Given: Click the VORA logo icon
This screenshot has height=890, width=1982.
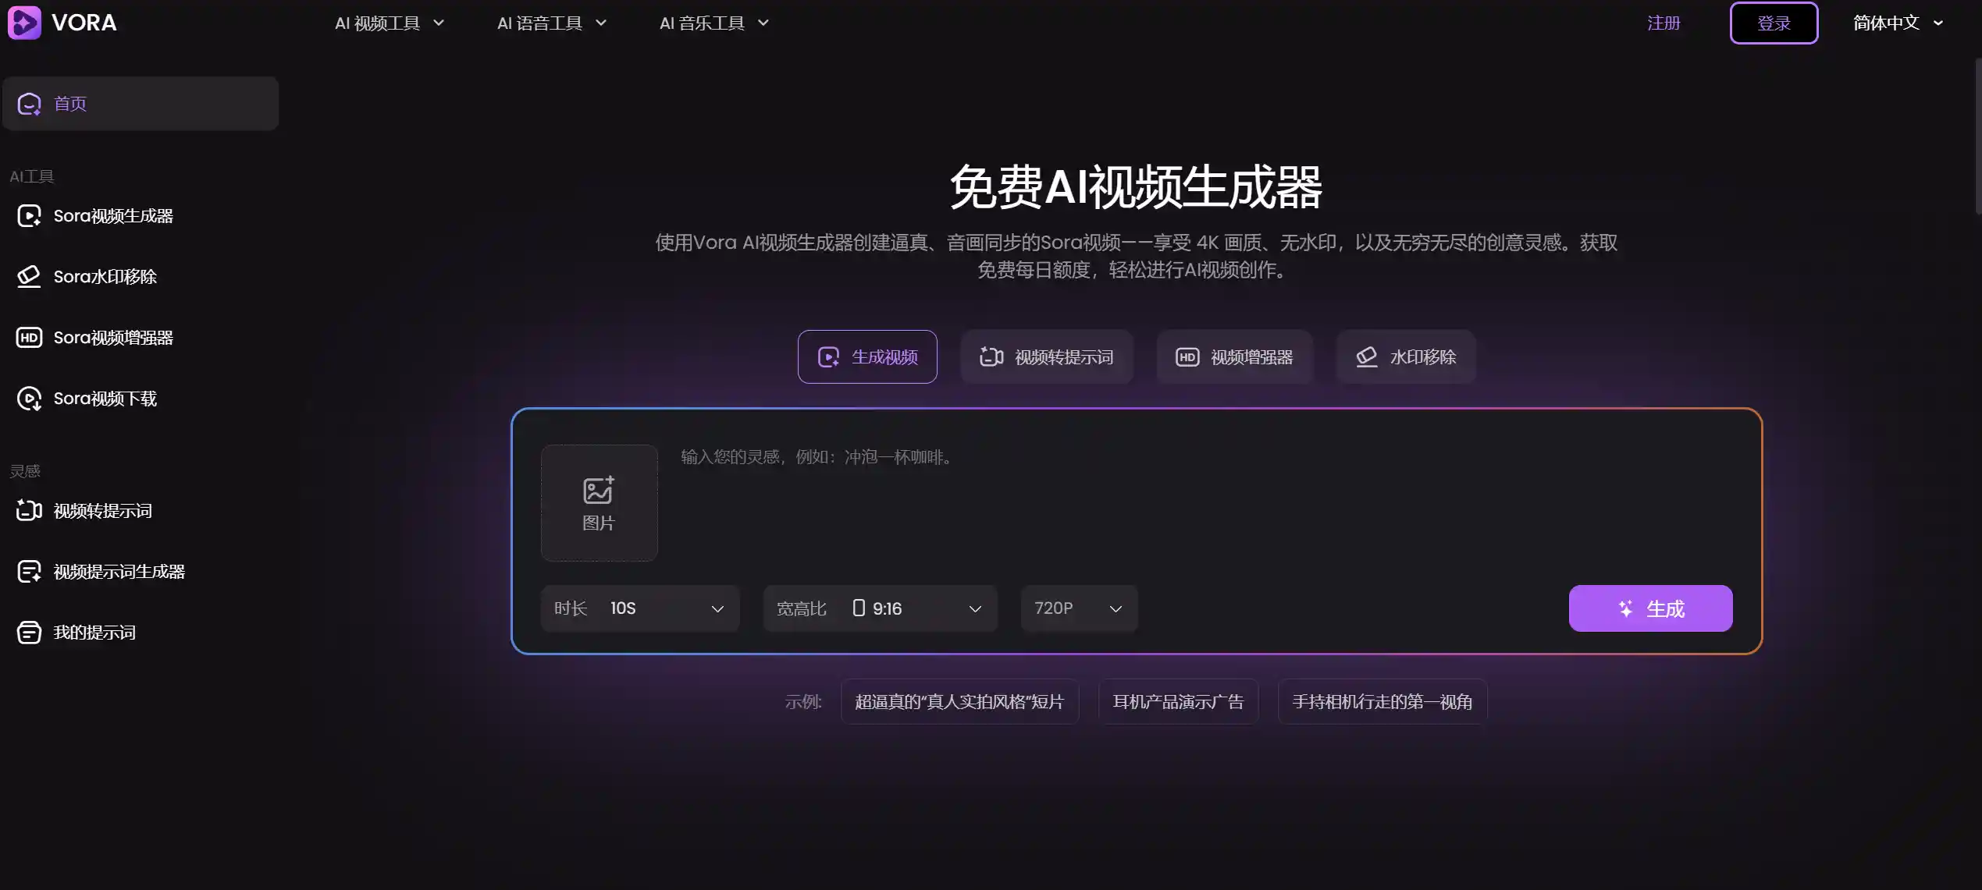Looking at the screenshot, I should [x=24, y=23].
